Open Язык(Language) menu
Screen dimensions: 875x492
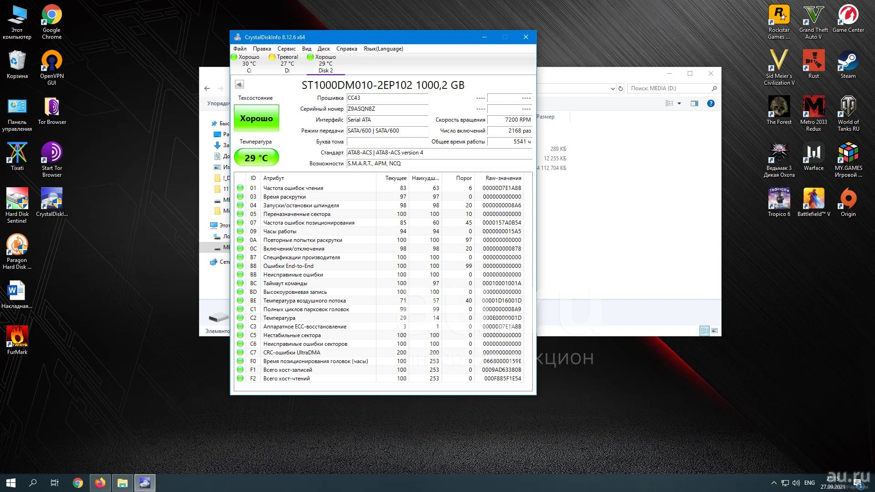[x=383, y=49]
